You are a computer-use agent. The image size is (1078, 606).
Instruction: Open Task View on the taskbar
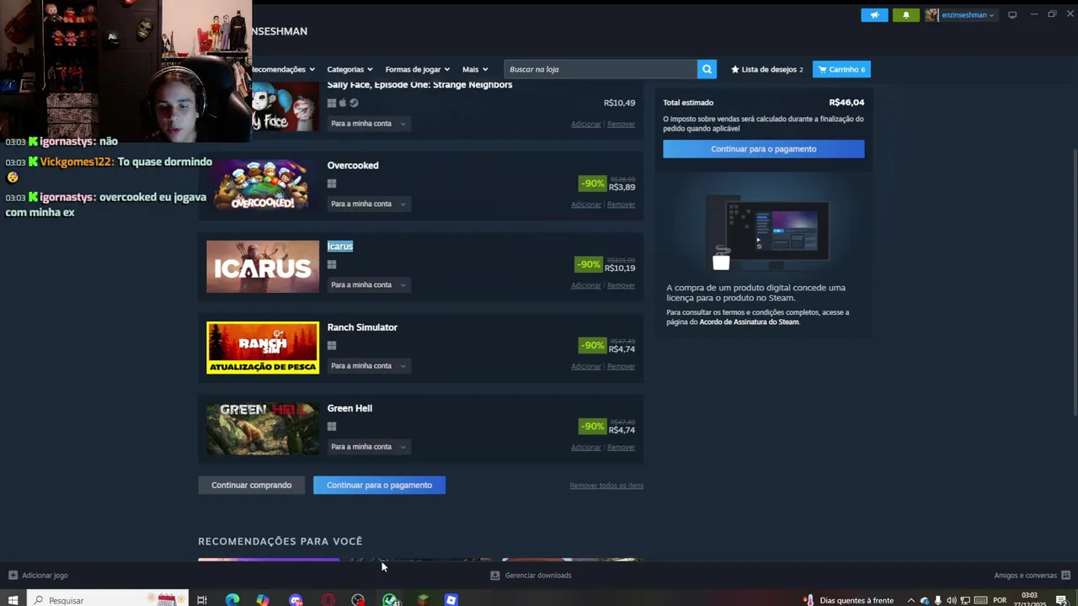point(202,600)
